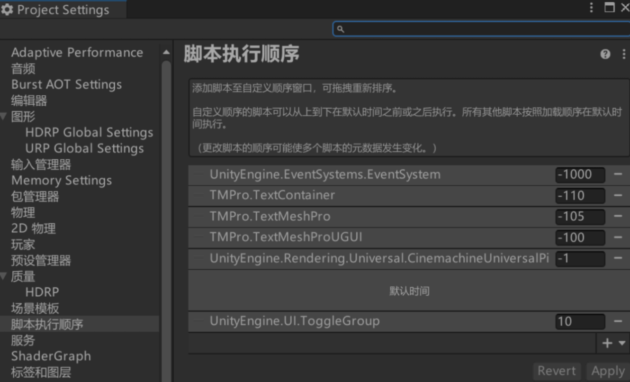
Task: Open the 2D 物理 settings
Action: click(33, 228)
